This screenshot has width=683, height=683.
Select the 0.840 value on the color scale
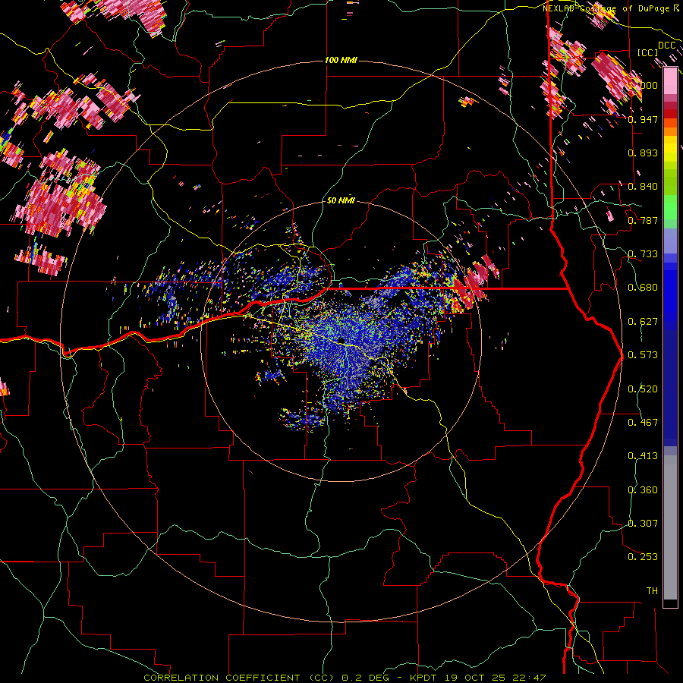click(643, 187)
